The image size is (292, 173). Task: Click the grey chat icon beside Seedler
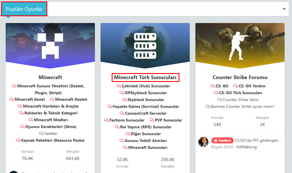(x=41, y=133)
